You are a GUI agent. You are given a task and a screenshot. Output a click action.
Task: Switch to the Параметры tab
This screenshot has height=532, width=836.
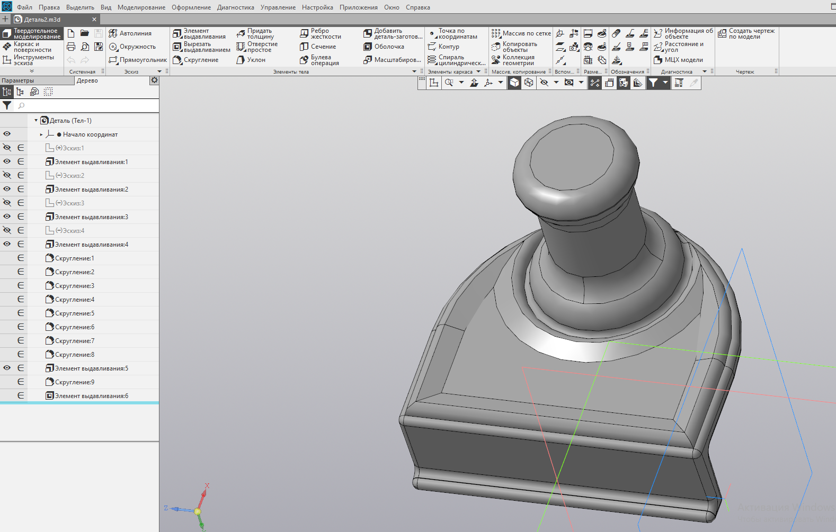pos(18,80)
